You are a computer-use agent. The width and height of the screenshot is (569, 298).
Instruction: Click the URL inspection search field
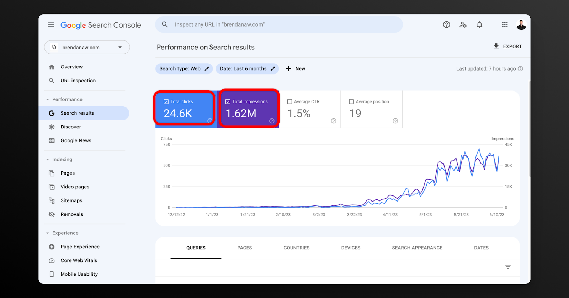[279, 24]
